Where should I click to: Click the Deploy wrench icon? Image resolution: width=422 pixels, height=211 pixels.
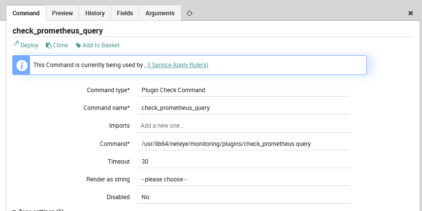click(16, 45)
